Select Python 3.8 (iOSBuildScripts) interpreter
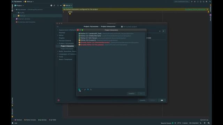This screenshot has height=125, width=223. click(x=111, y=36)
